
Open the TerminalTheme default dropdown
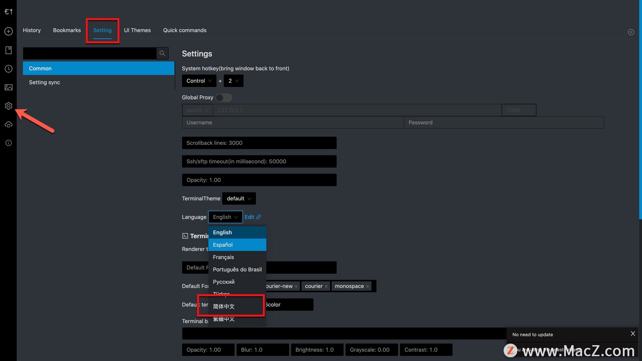pyautogui.click(x=239, y=198)
